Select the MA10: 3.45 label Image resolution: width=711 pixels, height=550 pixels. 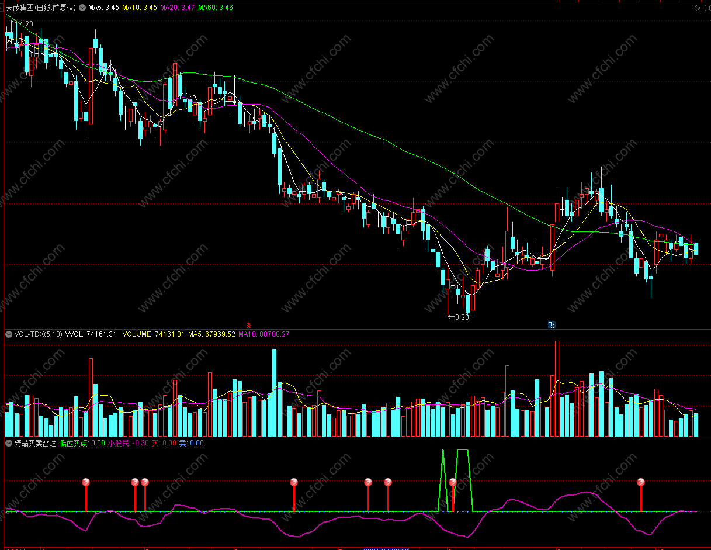tap(139, 8)
